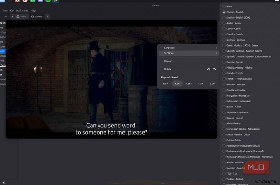Select Polish - Polish subtitles
The width and height of the screenshot is (280, 185).
[232, 140]
